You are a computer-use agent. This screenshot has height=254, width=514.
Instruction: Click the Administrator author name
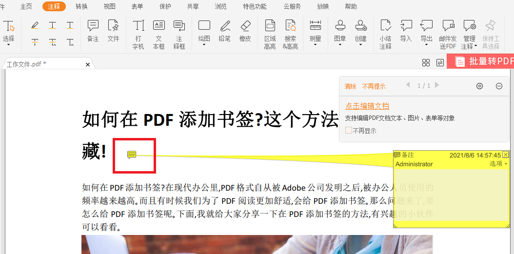pyautogui.click(x=414, y=164)
